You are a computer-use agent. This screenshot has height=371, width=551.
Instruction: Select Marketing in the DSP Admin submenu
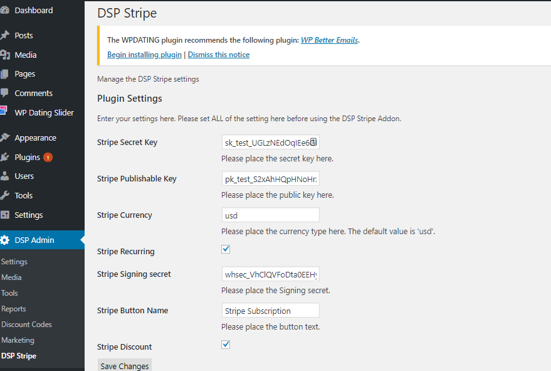[x=18, y=340]
